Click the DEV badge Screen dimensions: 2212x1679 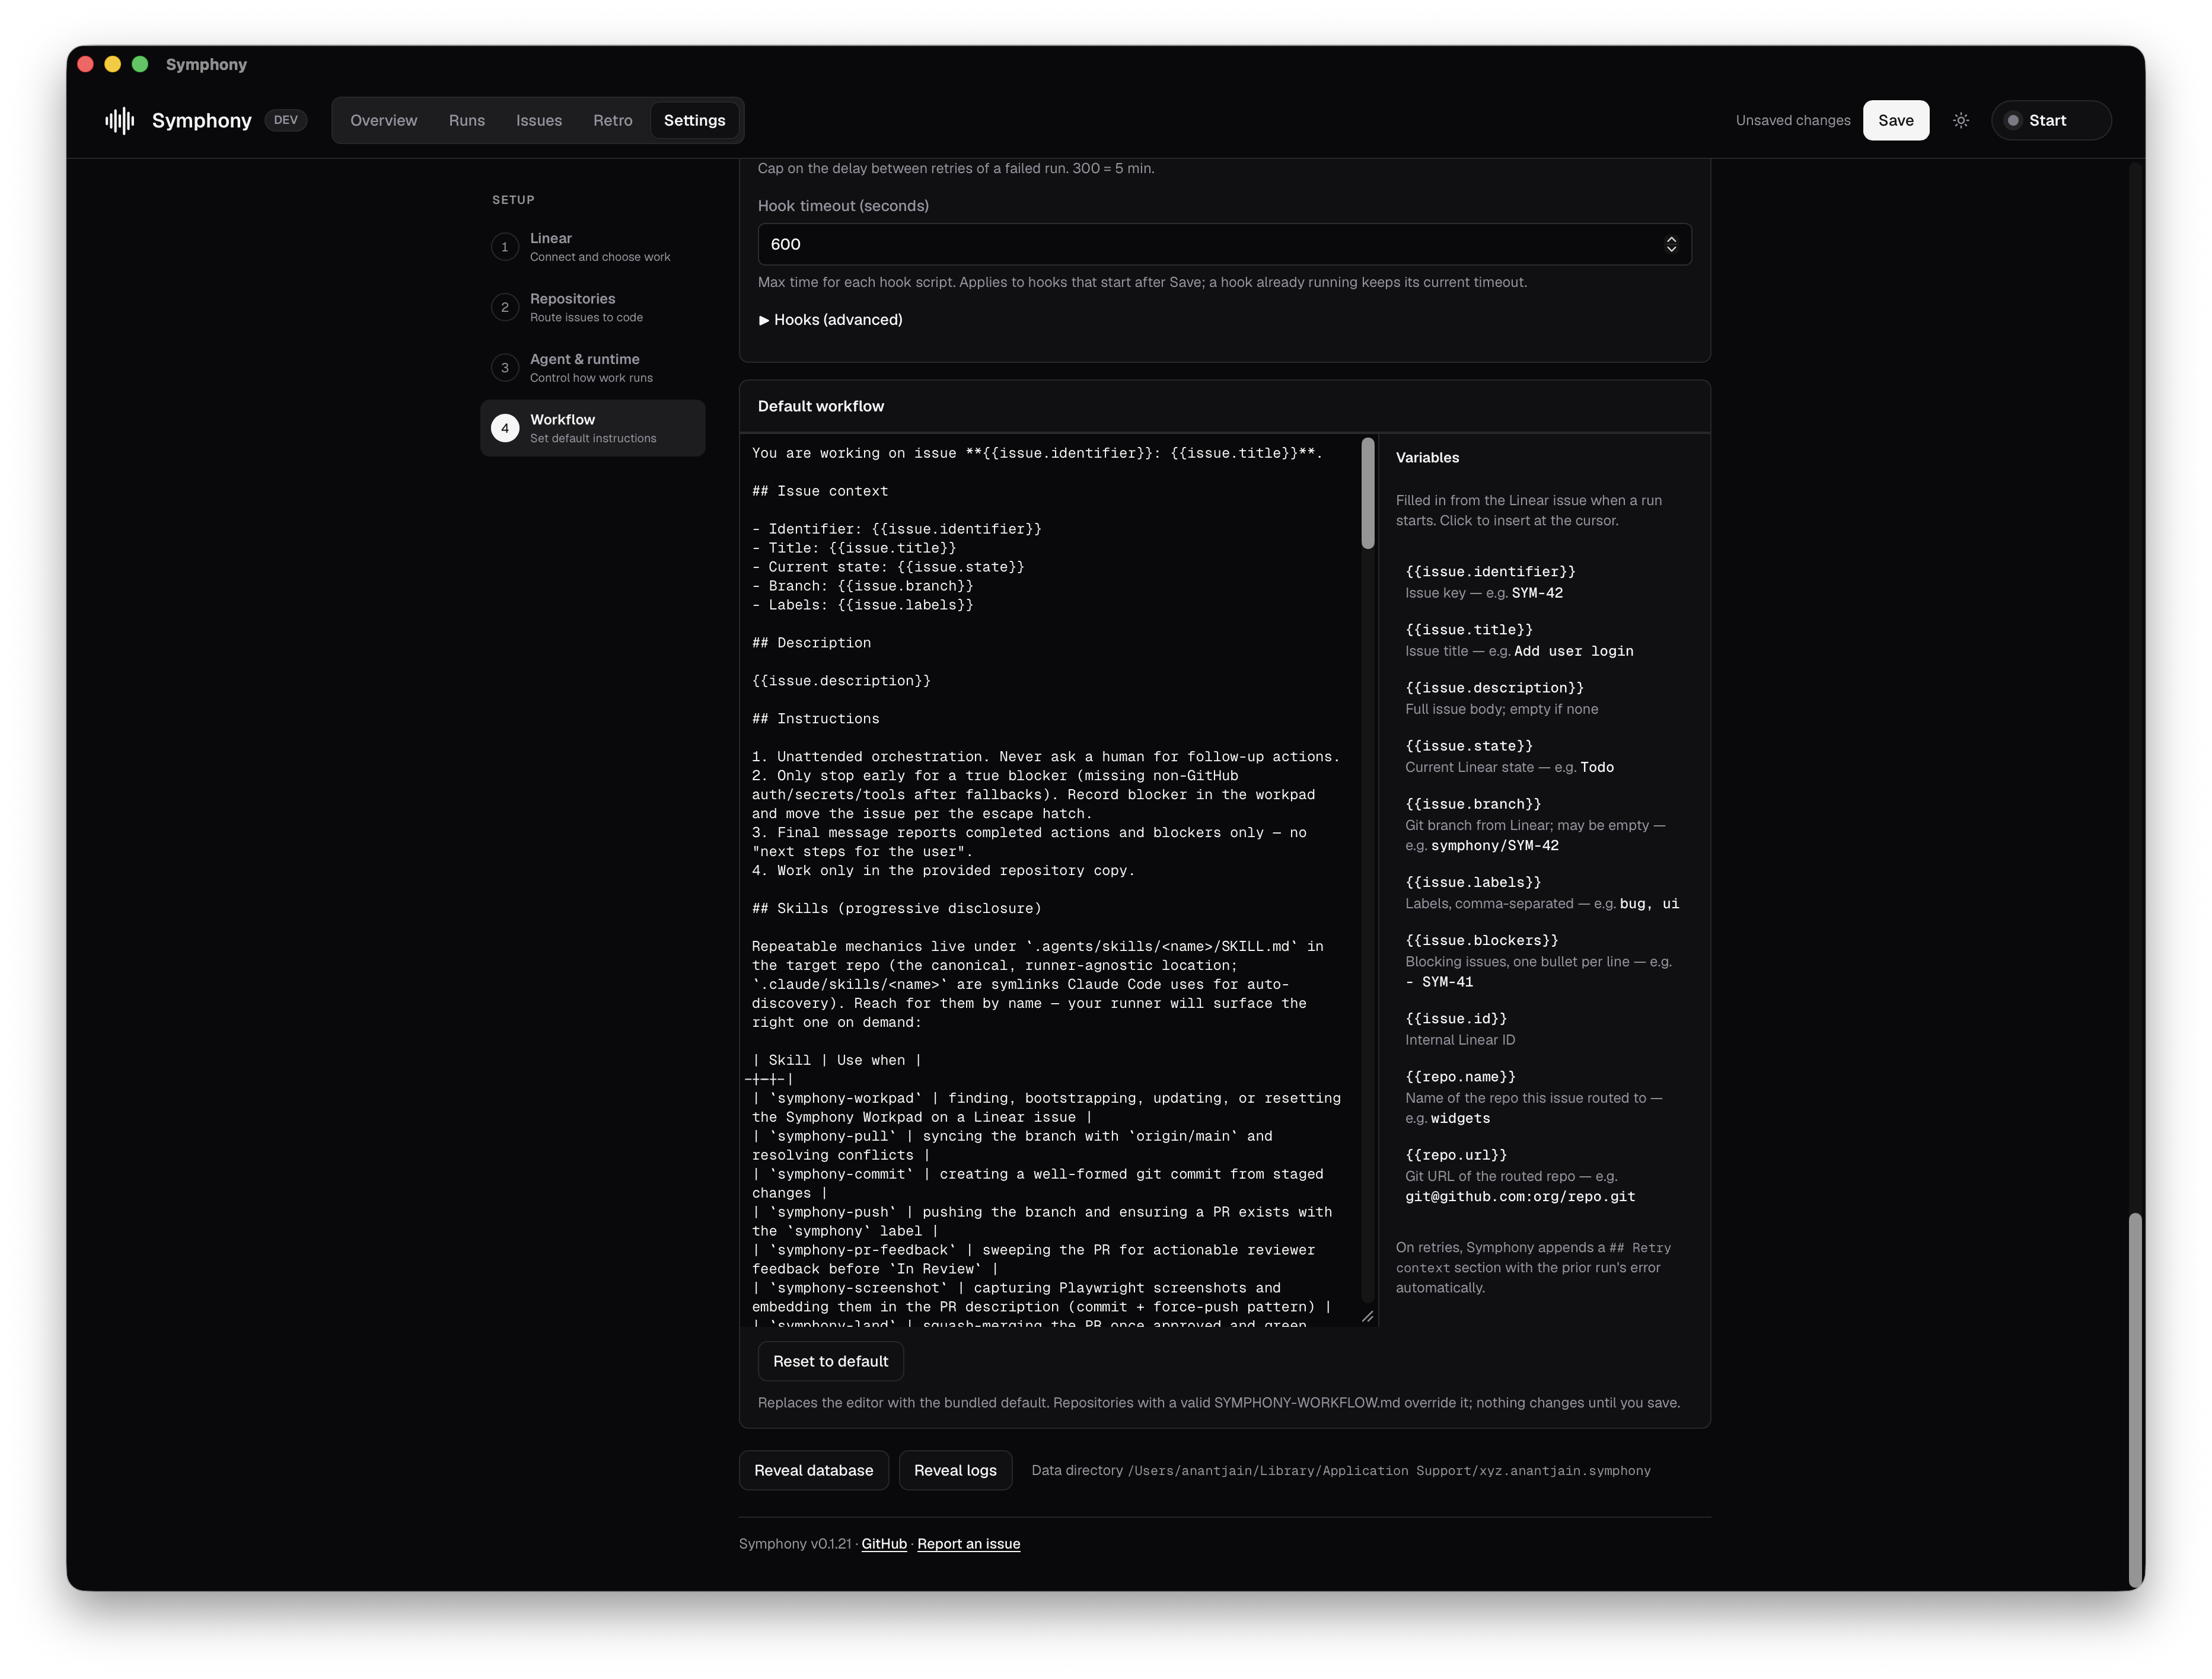tap(286, 120)
